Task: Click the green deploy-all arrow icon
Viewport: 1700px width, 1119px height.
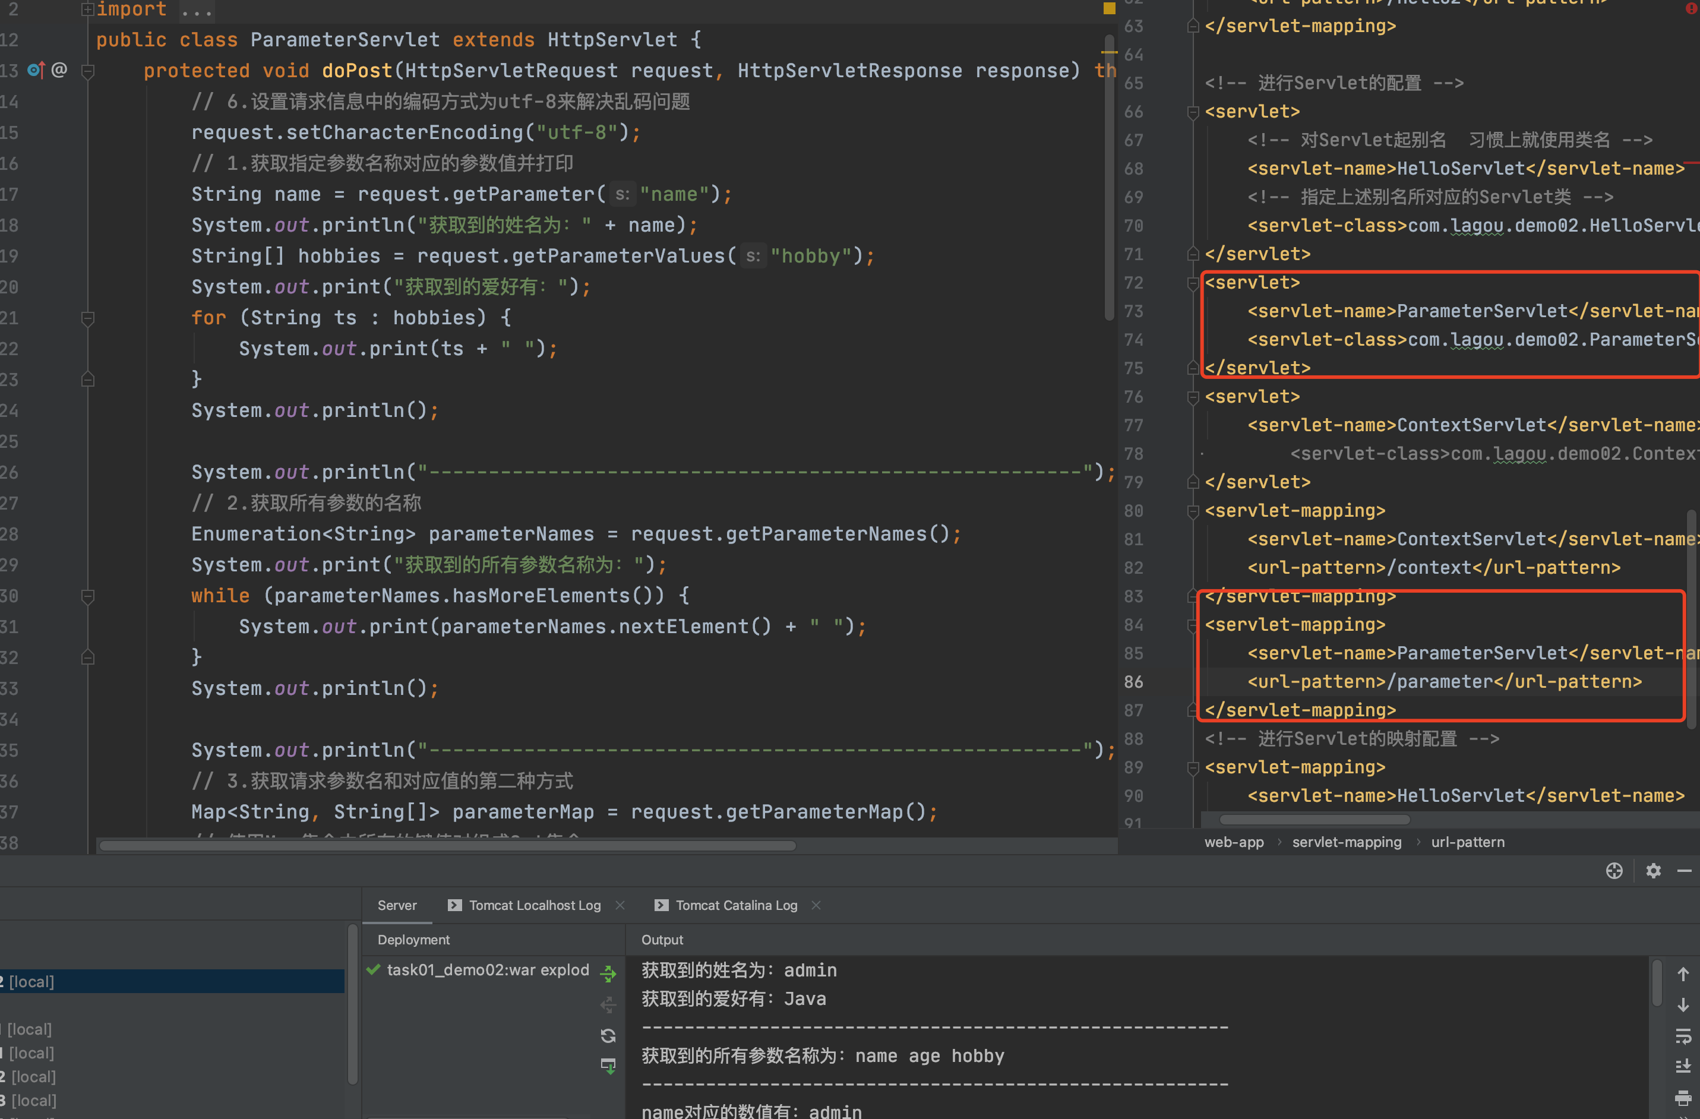Action: 608,973
